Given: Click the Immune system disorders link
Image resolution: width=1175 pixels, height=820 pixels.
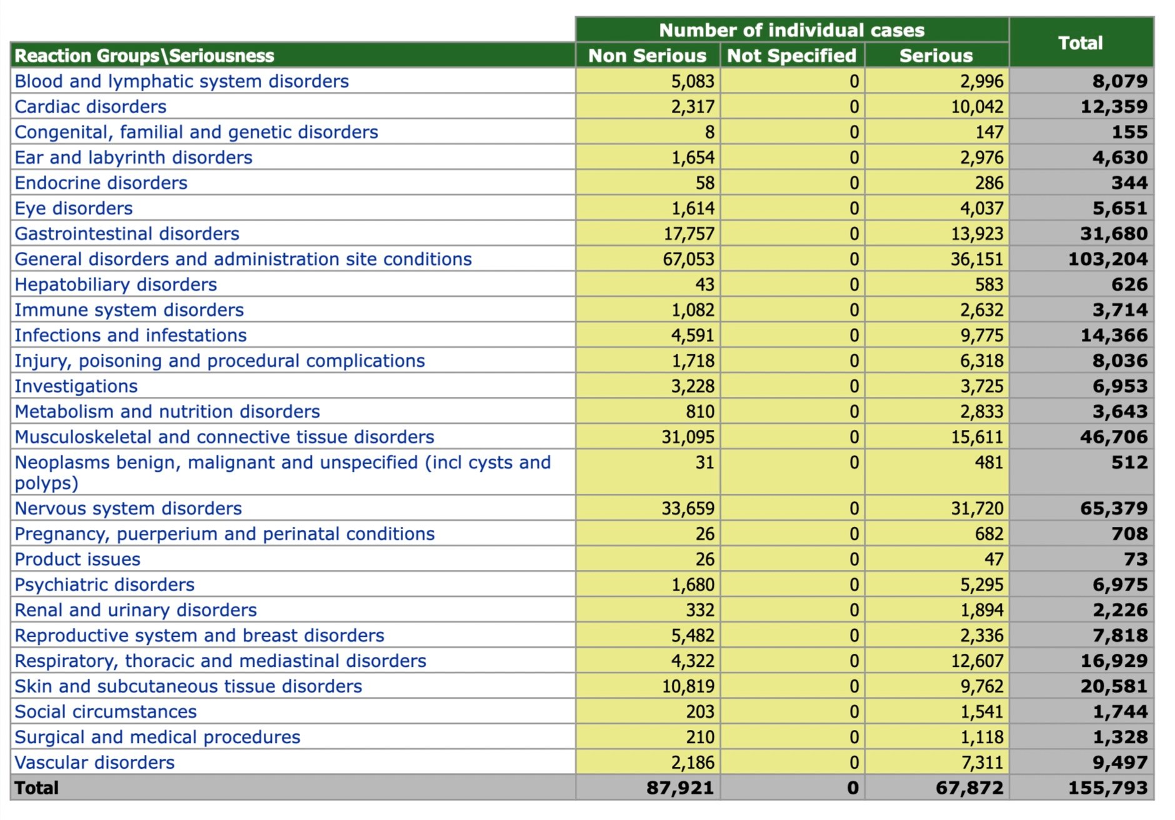Looking at the screenshot, I should (x=129, y=310).
